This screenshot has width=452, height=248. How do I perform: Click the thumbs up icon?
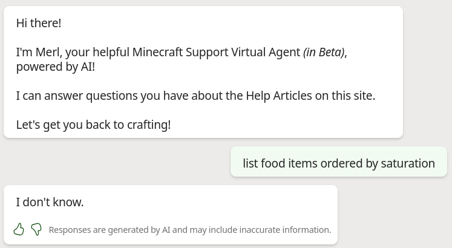19,229
